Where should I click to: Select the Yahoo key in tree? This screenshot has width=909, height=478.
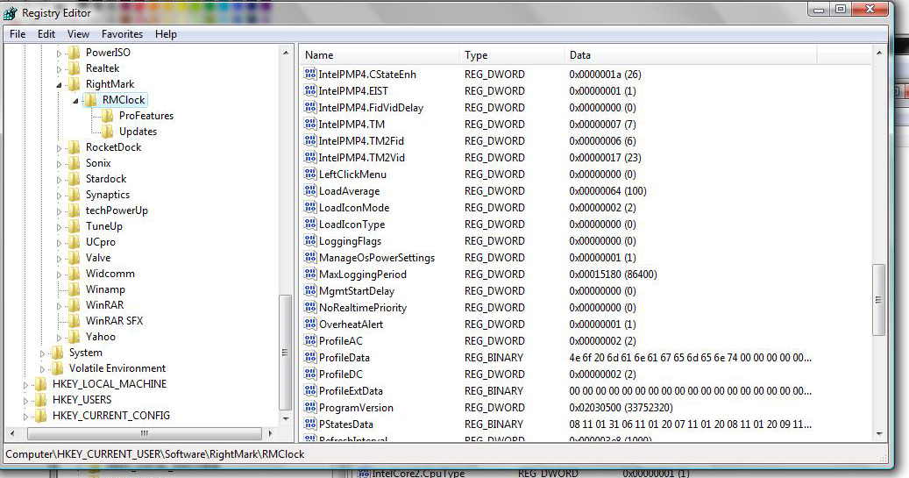tap(100, 337)
